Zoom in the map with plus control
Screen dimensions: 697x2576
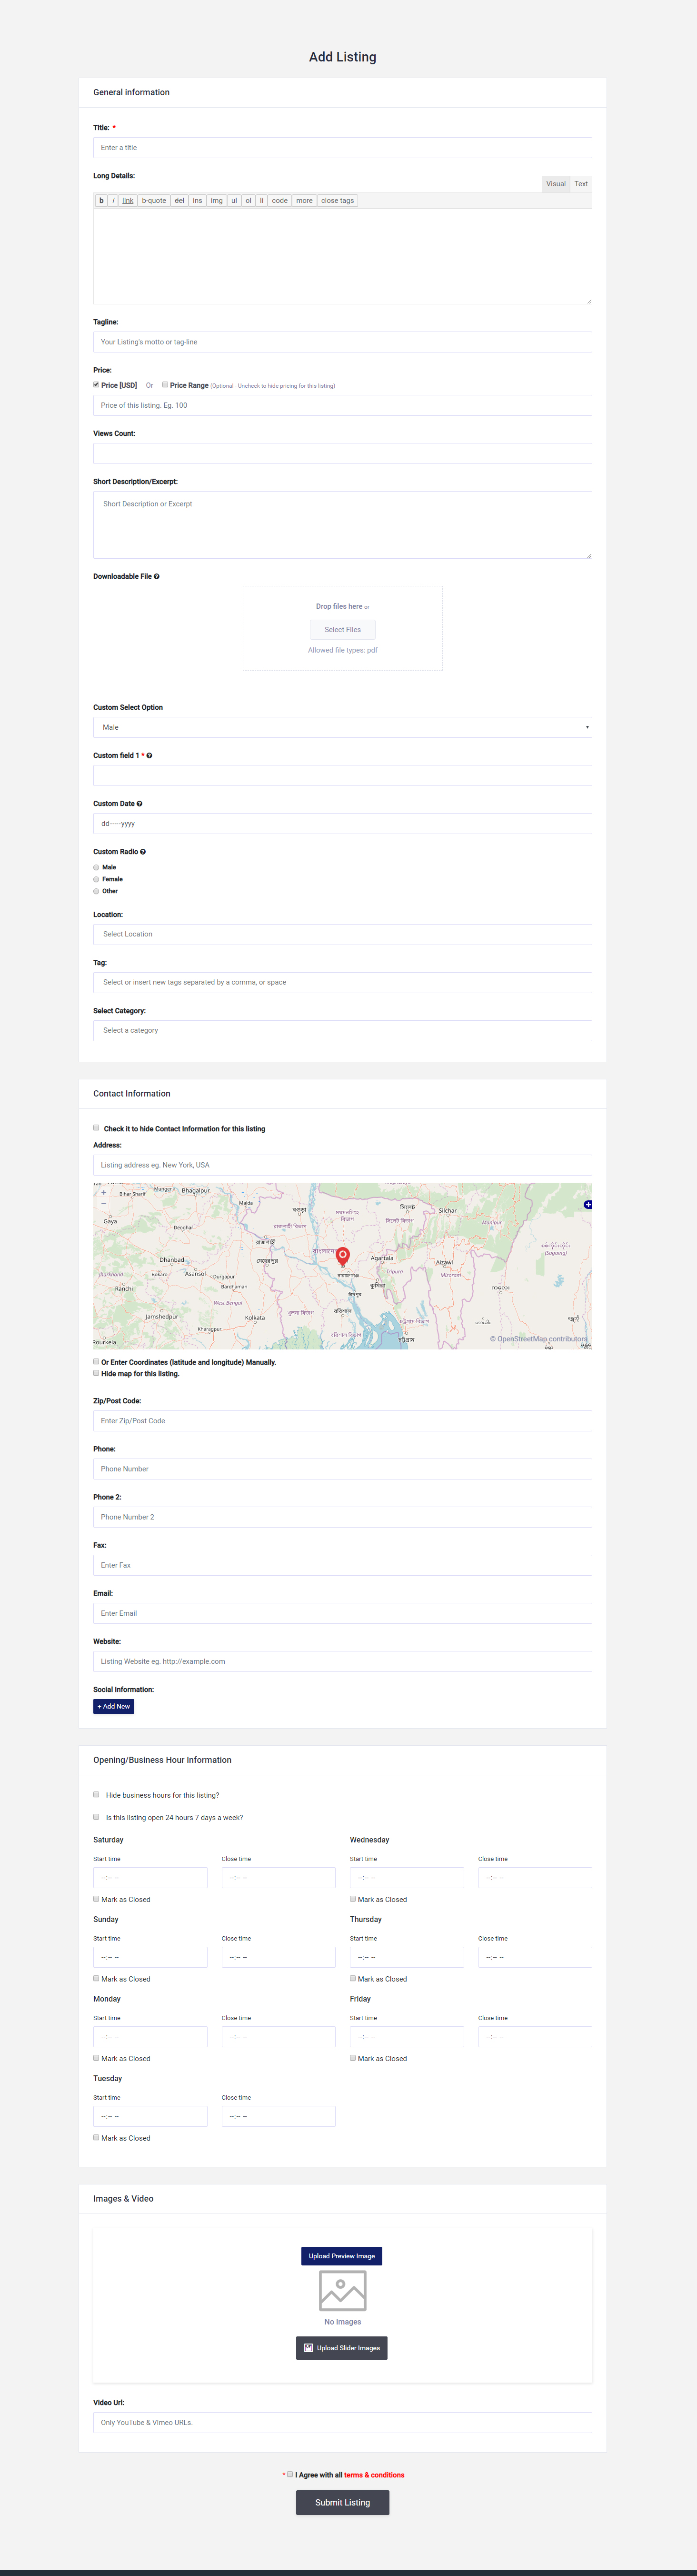point(103,1192)
